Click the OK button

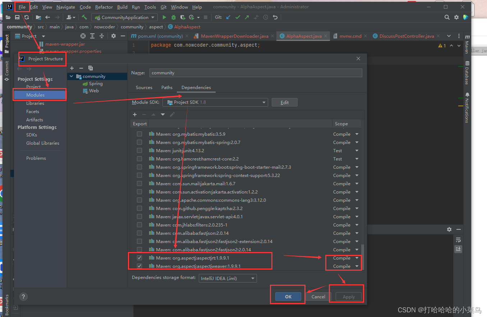coord(288,297)
